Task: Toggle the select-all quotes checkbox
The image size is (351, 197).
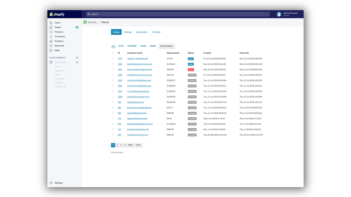Action: coord(113,53)
